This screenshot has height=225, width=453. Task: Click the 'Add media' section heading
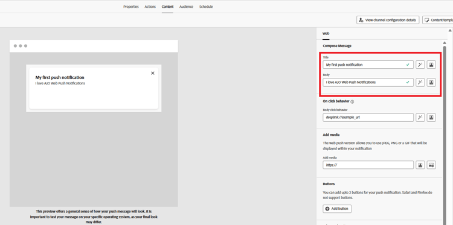tap(331, 135)
